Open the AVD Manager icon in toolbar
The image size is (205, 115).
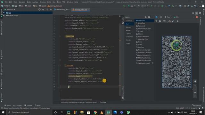click(x=192, y=6)
